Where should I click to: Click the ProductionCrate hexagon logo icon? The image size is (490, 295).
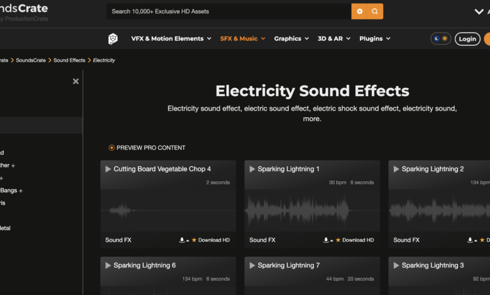(x=112, y=39)
